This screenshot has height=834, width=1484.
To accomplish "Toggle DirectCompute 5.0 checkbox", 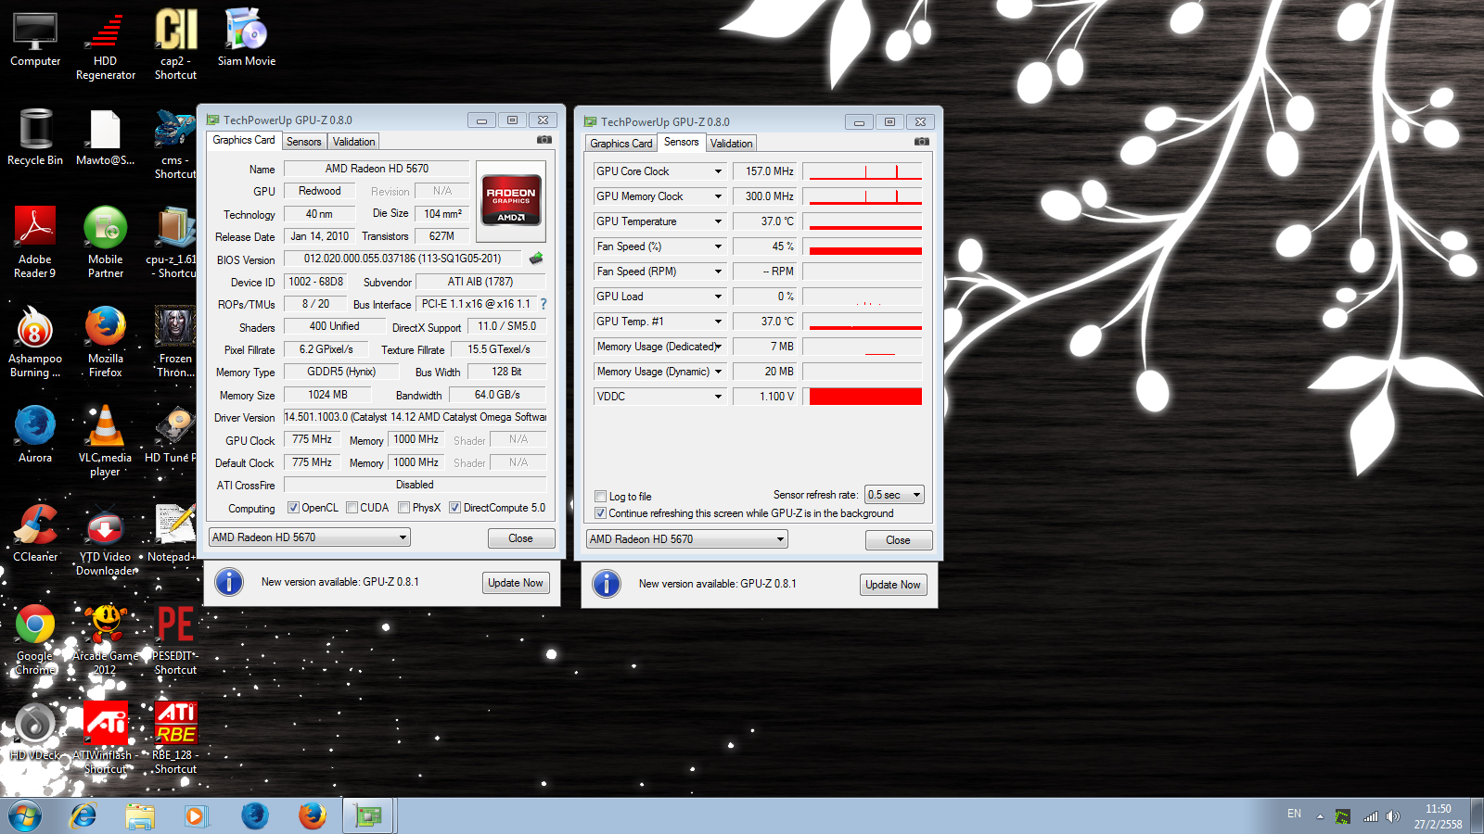I will (455, 508).
